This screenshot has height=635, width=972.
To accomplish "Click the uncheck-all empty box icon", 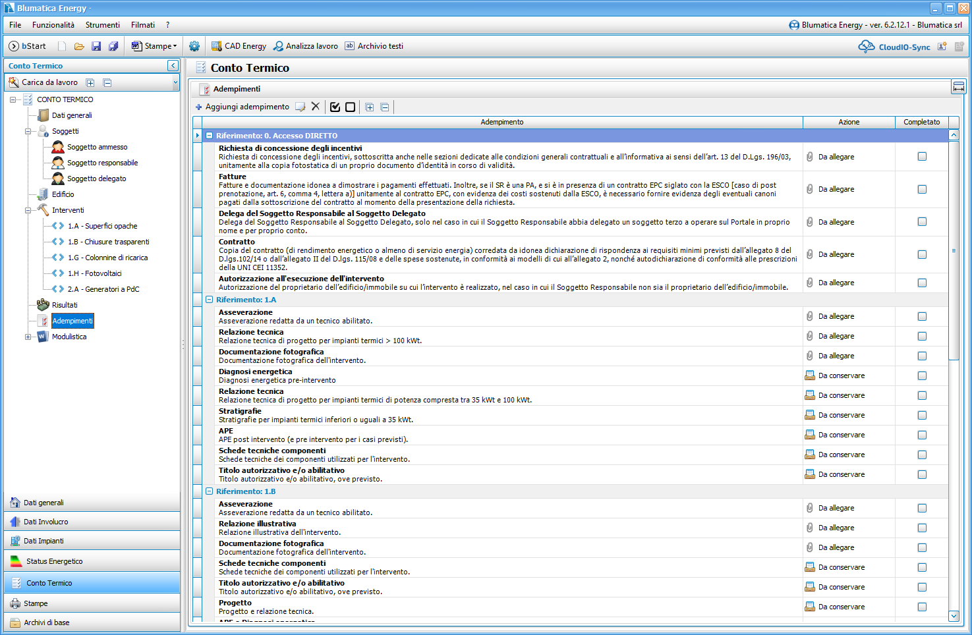I will [x=351, y=107].
